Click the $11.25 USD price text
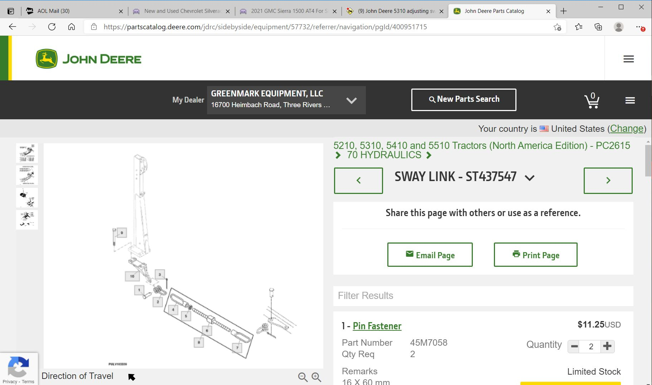 click(x=599, y=324)
